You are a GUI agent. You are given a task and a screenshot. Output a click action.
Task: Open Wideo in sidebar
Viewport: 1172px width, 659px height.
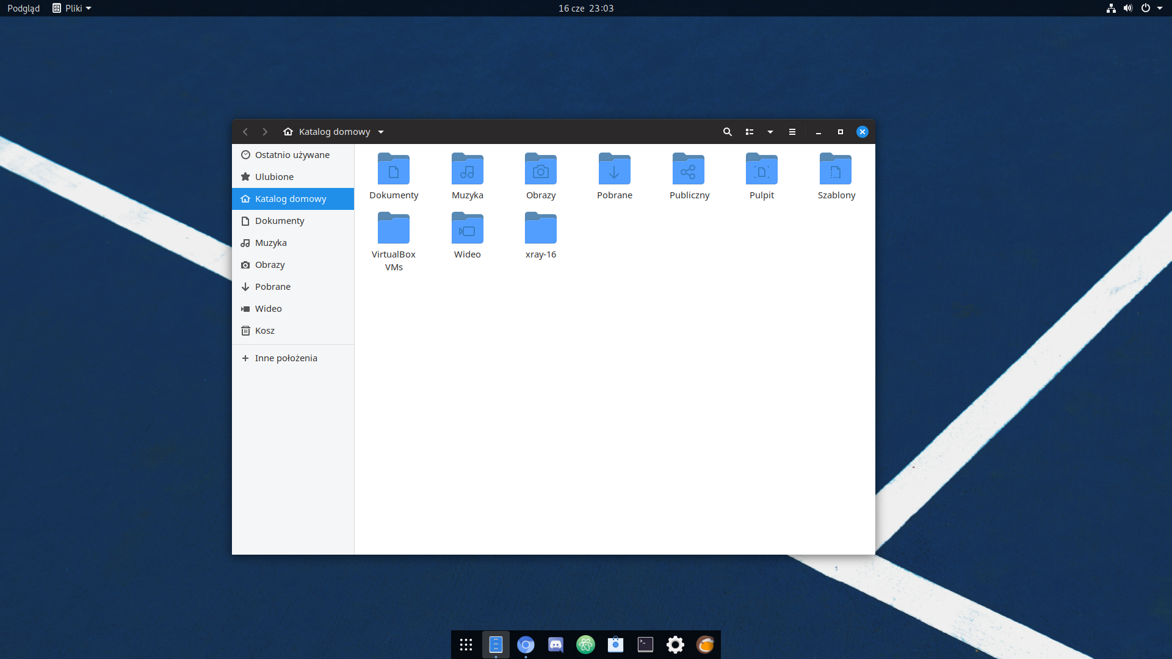(293, 309)
